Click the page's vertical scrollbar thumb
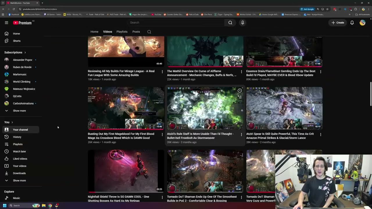Image resolution: width=372 pixels, height=209 pixels. 371,94
